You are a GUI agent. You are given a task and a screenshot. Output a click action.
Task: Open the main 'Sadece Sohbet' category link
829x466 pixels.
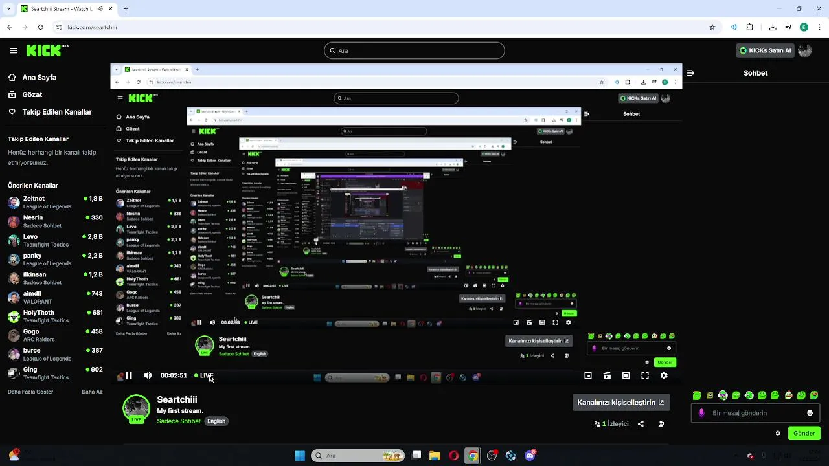tap(179, 421)
